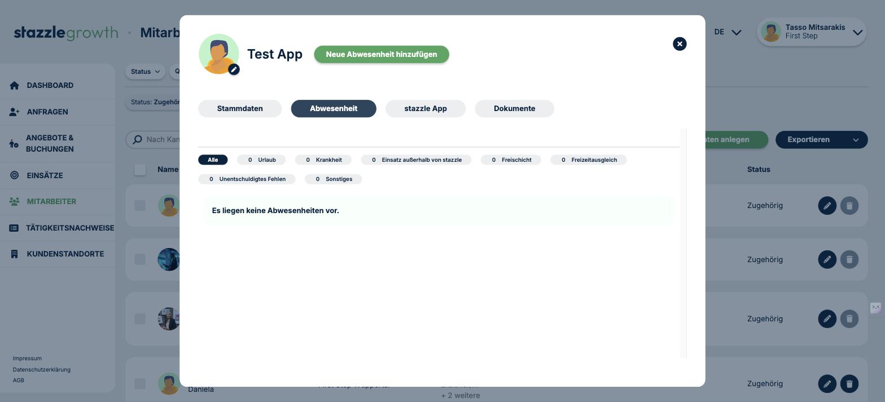Edit Daniela's employee row
Screen dimensions: 885x402
click(x=827, y=383)
